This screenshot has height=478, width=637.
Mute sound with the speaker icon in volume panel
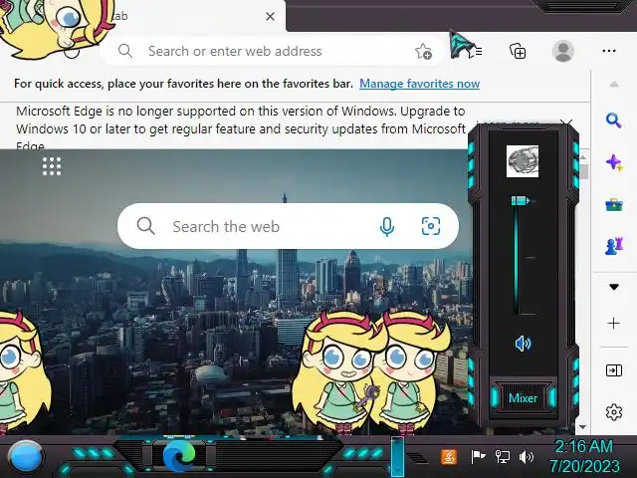523,344
